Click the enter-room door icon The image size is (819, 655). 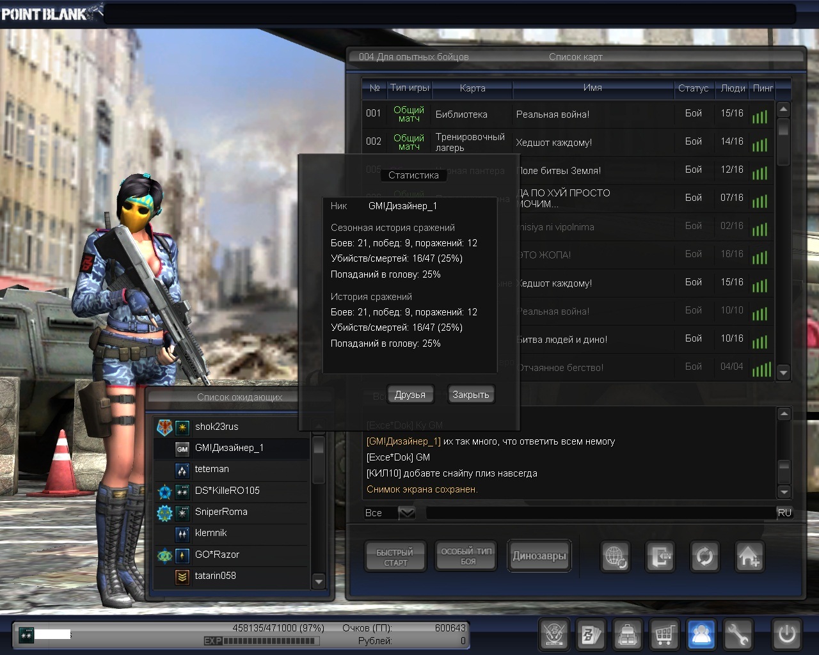(x=660, y=556)
